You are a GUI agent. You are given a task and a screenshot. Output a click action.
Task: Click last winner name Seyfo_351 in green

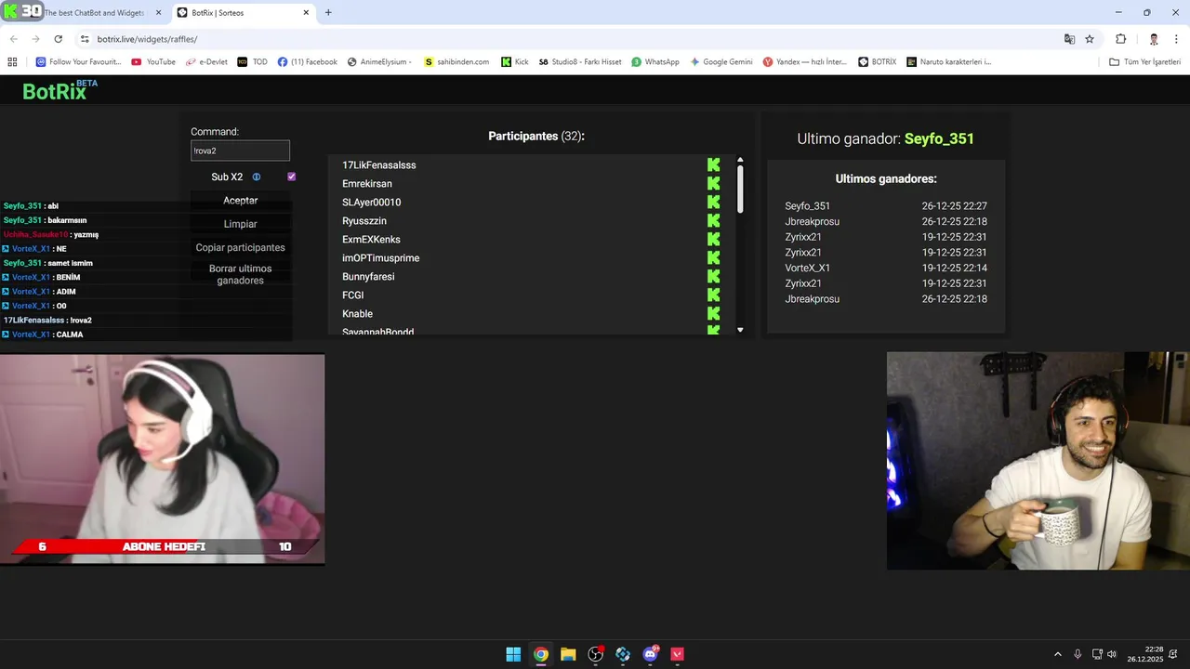pos(939,138)
